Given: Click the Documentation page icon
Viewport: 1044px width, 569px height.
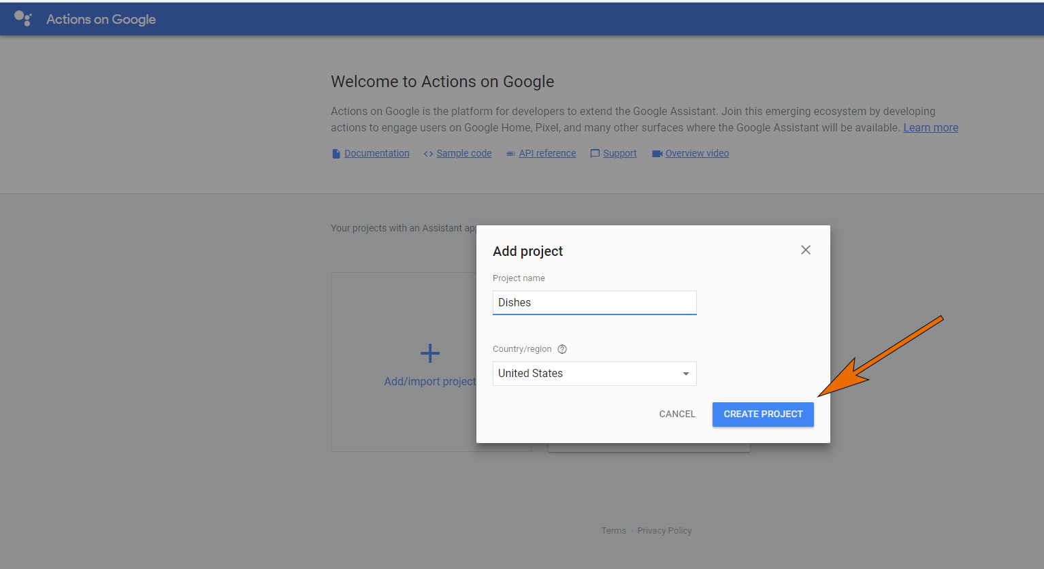Looking at the screenshot, I should (336, 153).
